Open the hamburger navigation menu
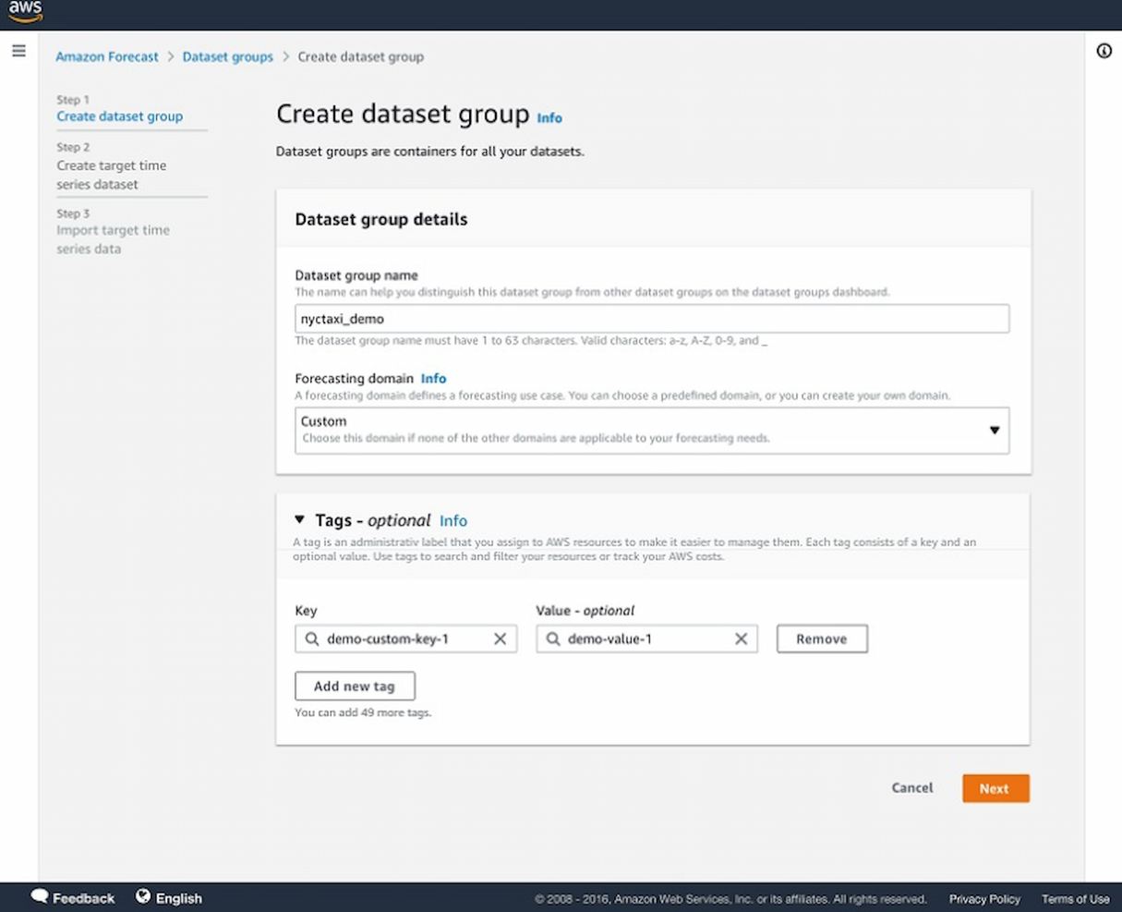This screenshot has width=1122, height=912. click(x=18, y=51)
